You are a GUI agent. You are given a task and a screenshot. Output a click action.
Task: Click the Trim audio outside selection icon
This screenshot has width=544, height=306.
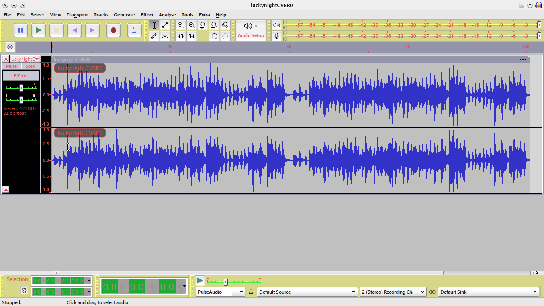(x=181, y=36)
